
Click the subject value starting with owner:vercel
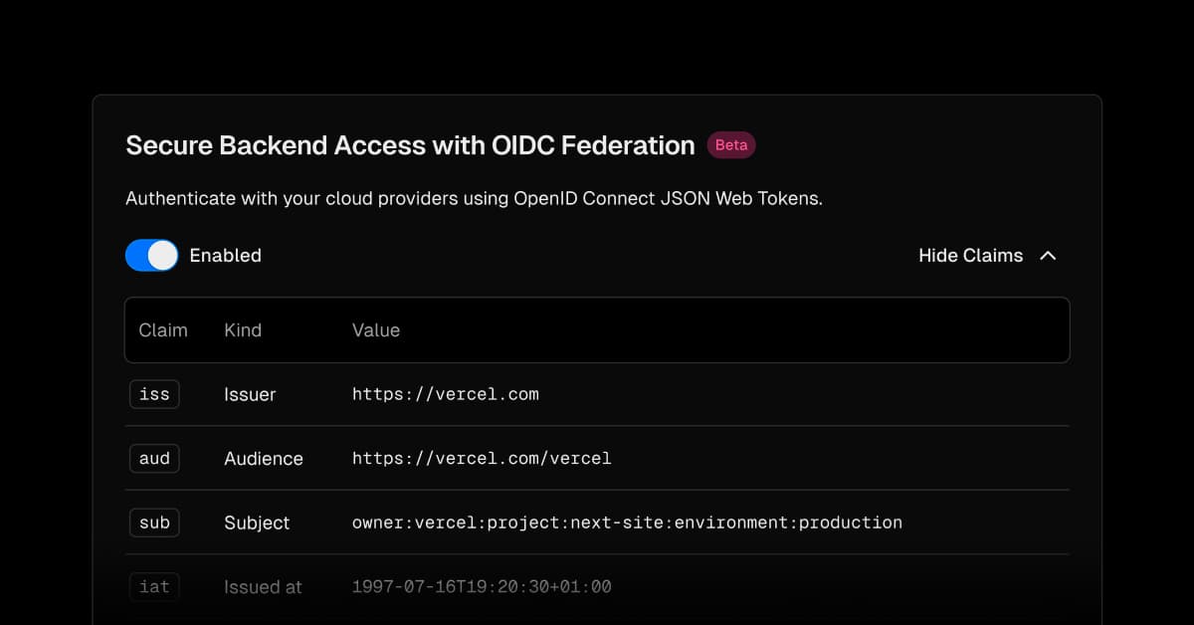627,522
